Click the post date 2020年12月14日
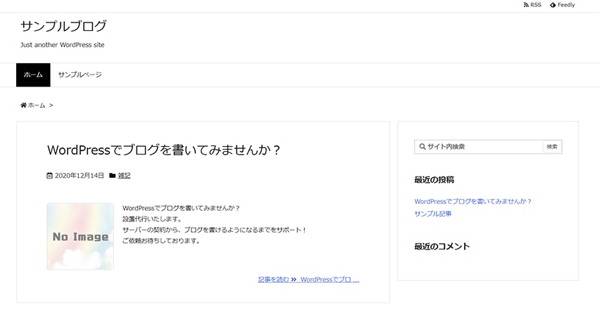The image size is (600, 312). [79, 176]
